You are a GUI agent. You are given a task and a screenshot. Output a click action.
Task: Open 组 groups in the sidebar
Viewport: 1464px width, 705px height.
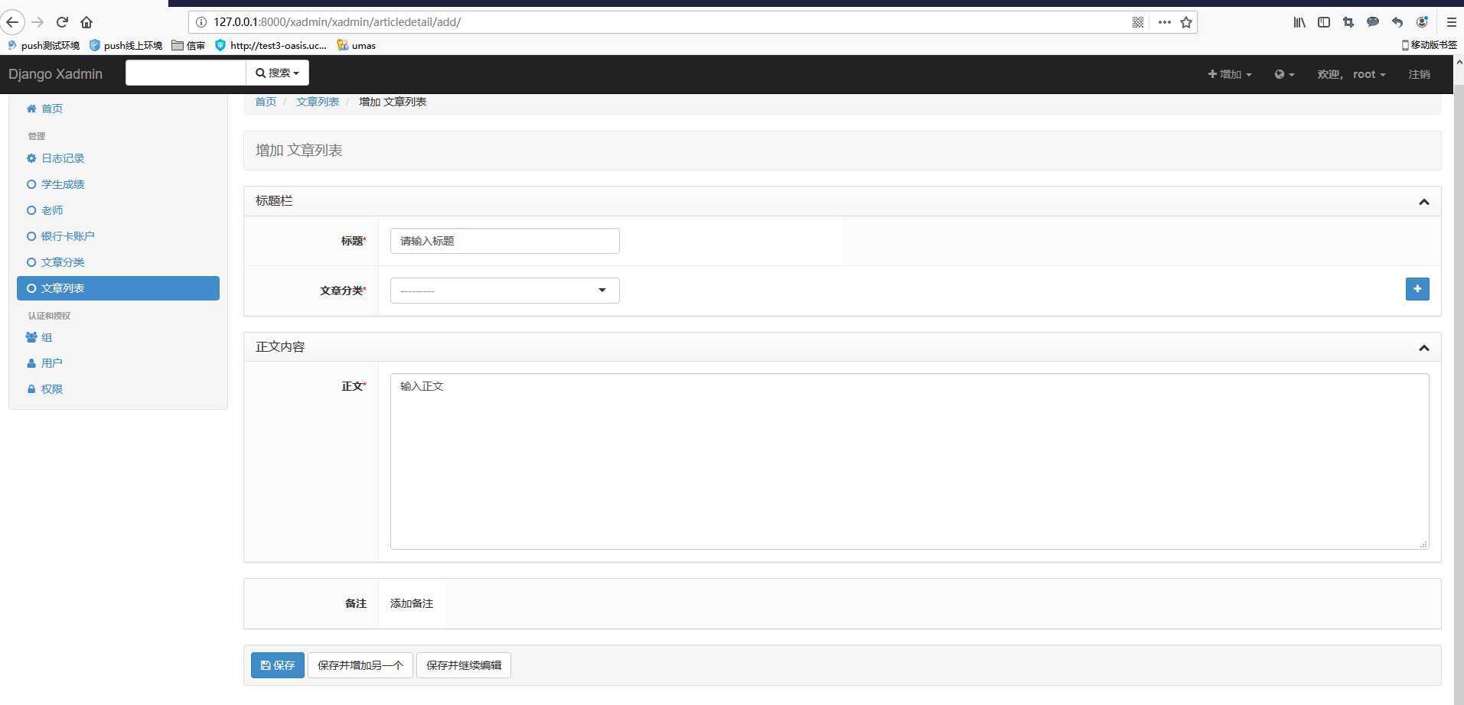point(118,337)
